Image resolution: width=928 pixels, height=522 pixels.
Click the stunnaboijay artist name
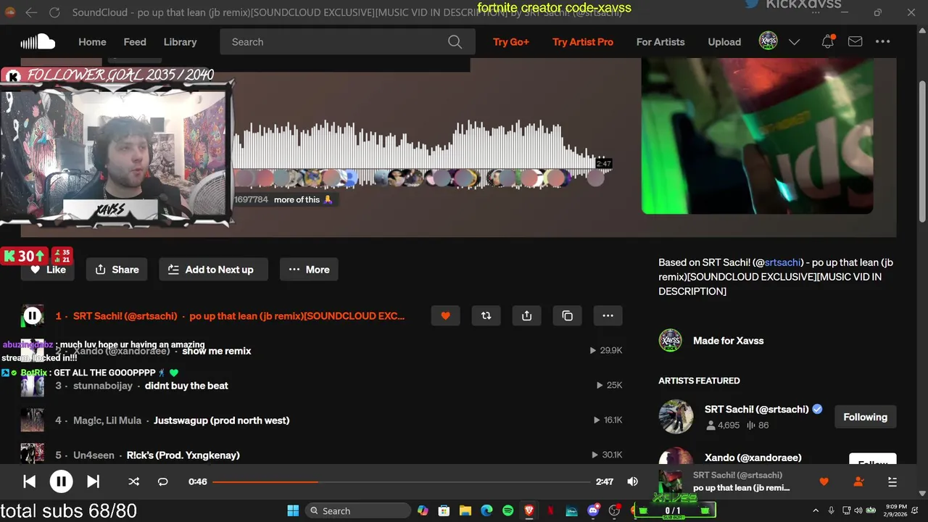tap(103, 386)
